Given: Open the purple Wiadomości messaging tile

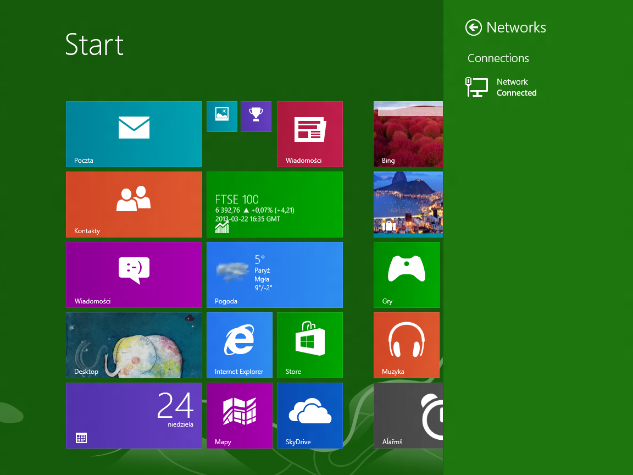Looking at the screenshot, I should (134, 275).
